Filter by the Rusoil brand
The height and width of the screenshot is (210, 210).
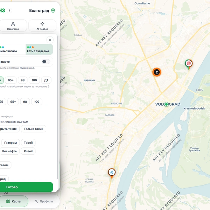[x=28, y=151]
